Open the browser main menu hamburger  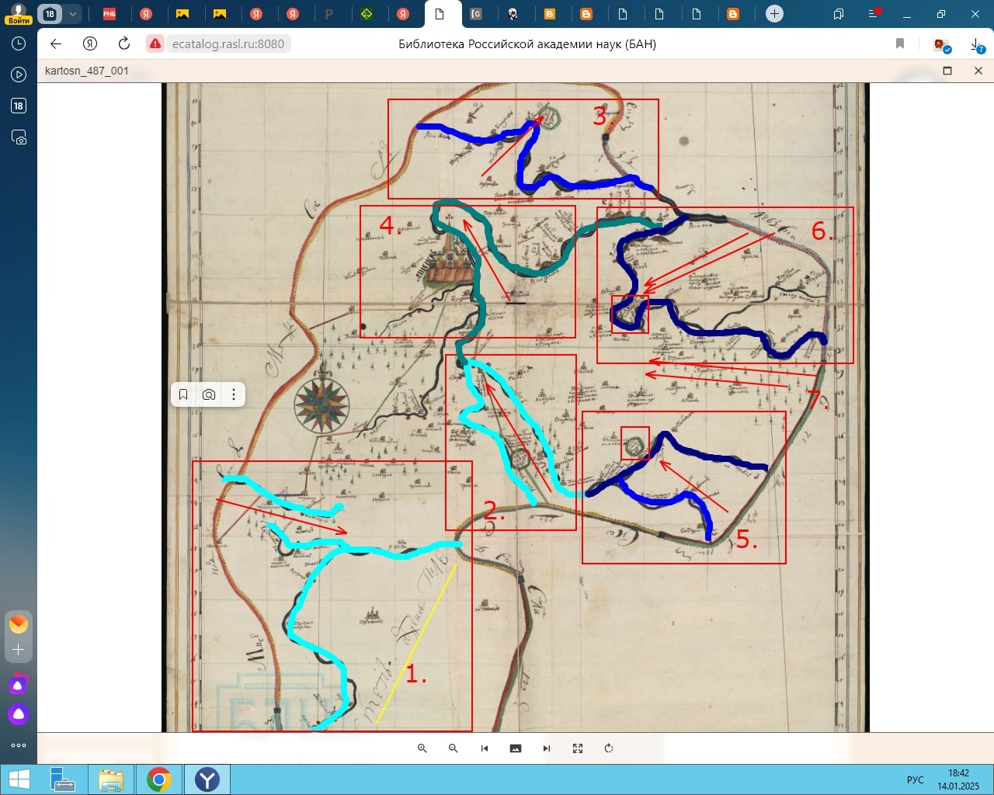tap(874, 13)
